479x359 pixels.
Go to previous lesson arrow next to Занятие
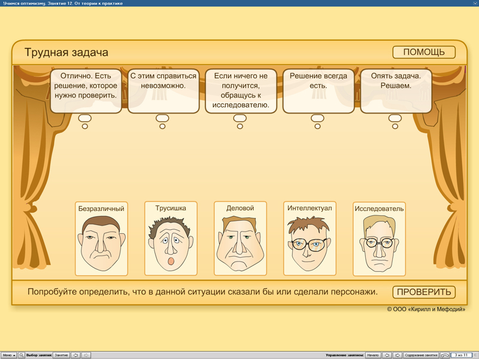pos(76,355)
